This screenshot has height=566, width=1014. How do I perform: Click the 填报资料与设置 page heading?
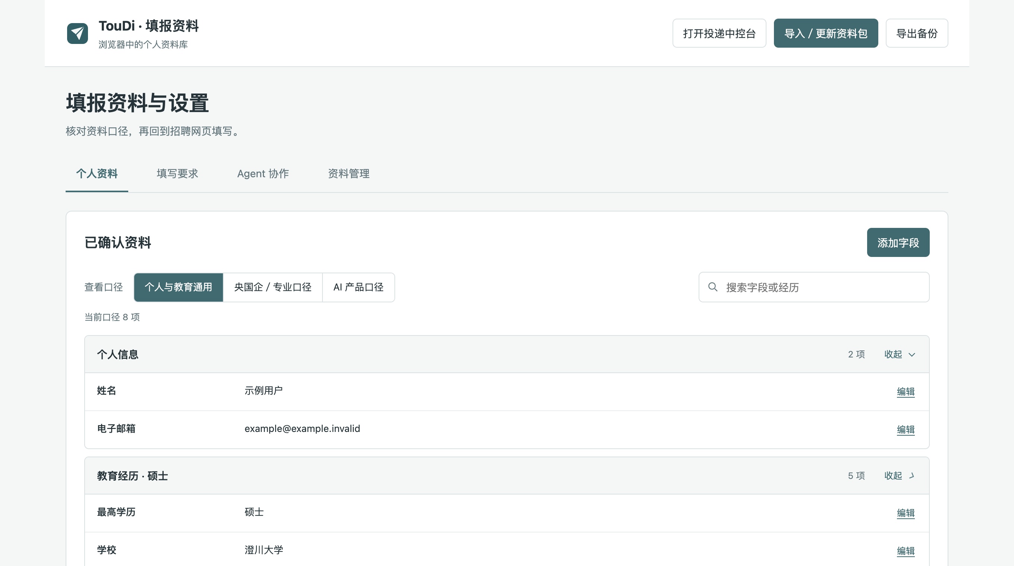pyautogui.click(x=137, y=103)
